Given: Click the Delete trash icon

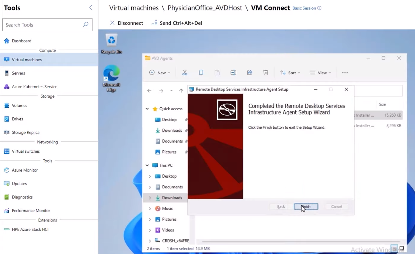Looking at the screenshot, I should (x=266, y=73).
